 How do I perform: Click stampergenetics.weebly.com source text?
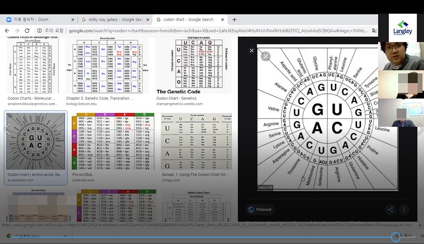[x=180, y=104]
